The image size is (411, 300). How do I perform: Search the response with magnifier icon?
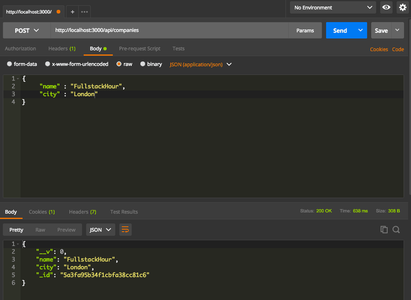pyautogui.click(x=396, y=230)
